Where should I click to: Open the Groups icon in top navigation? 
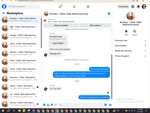click(x=88, y=7)
